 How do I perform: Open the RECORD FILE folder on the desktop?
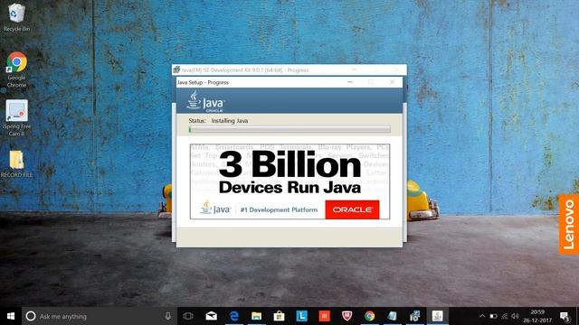[x=16, y=164]
